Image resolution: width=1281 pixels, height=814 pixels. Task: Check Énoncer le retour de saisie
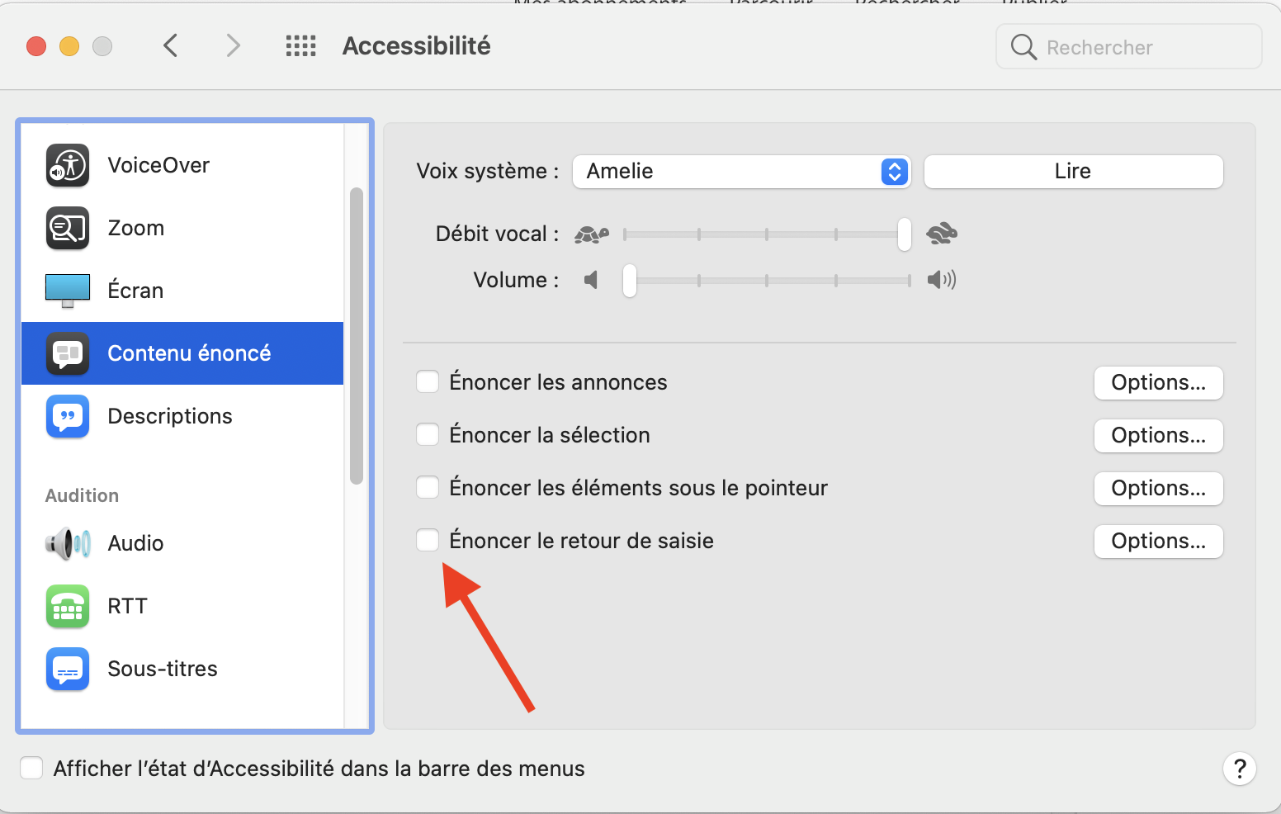click(x=428, y=541)
